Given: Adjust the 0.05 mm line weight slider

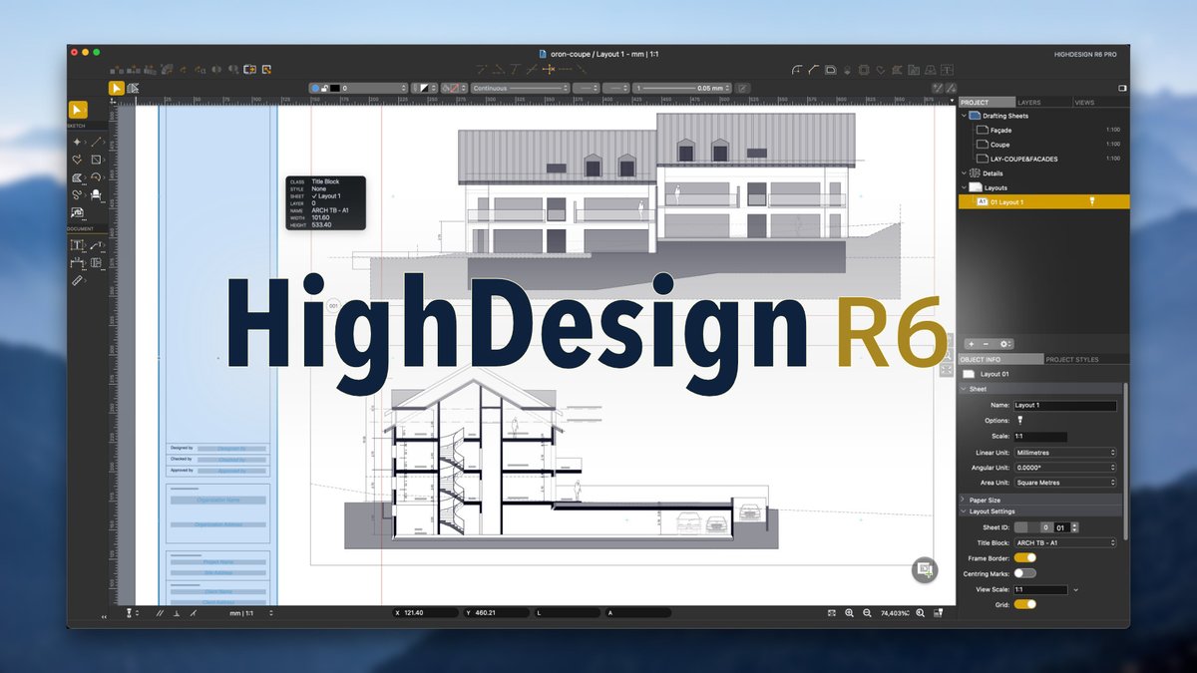Looking at the screenshot, I should click(x=685, y=88).
